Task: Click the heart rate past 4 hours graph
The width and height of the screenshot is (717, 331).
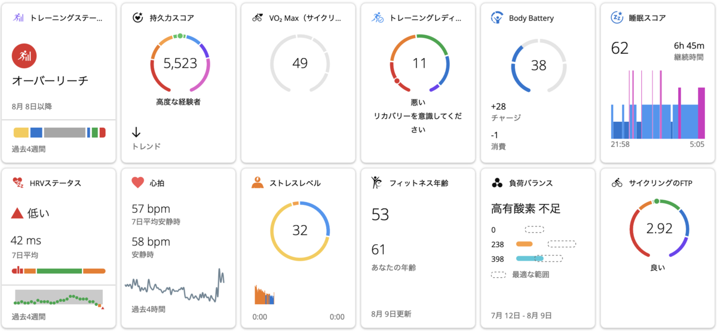Action: [x=174, y=286]
